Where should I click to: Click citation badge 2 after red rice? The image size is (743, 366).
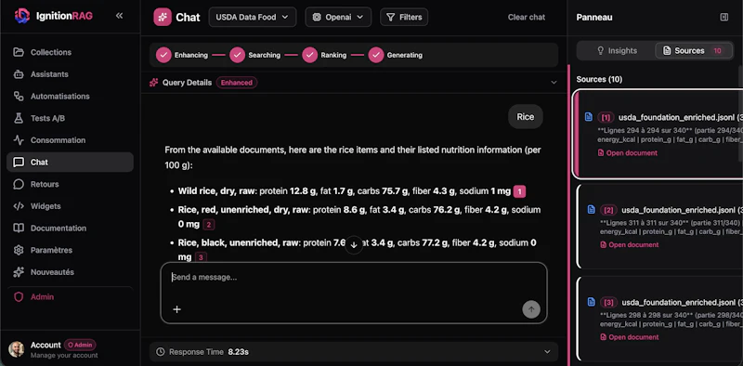point(208,224)
